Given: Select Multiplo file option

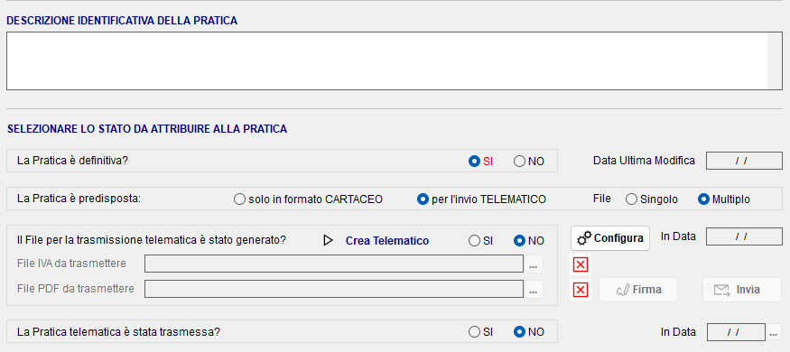Looking at the screenshot, I should [x=724, y=199].
